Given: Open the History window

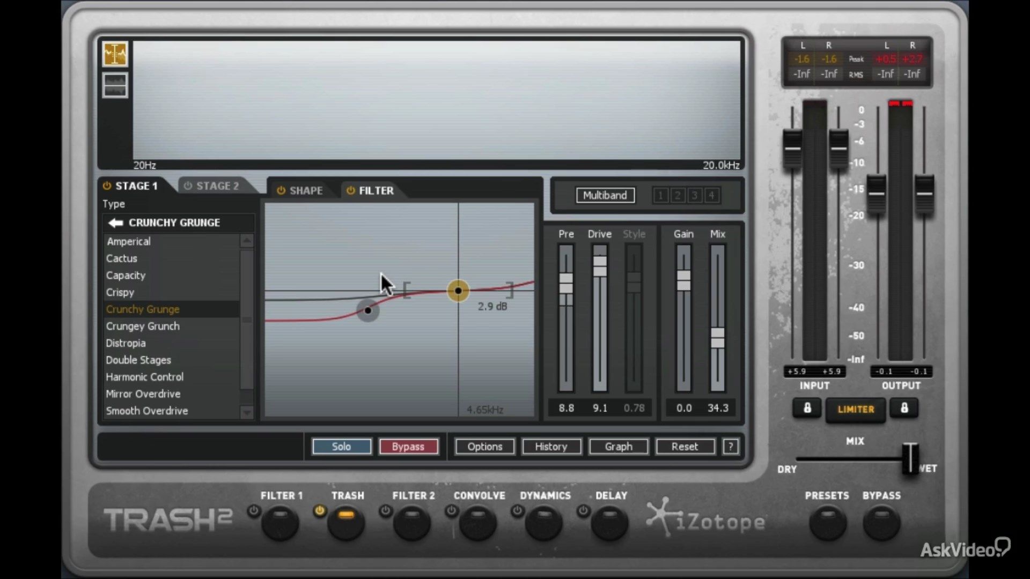Looking at the screenshot, I should 551,447.
